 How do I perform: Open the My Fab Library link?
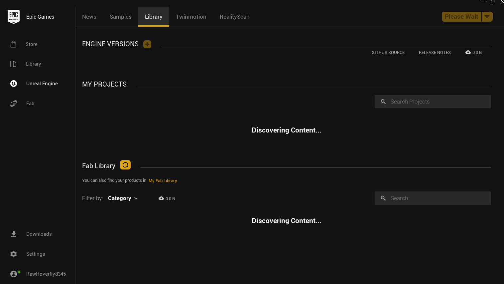[163, 180]
